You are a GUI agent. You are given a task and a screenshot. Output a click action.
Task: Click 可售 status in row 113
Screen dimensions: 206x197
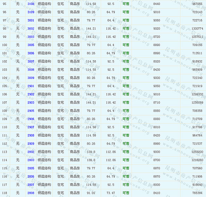pyautogui.click(x=126, y=152)
